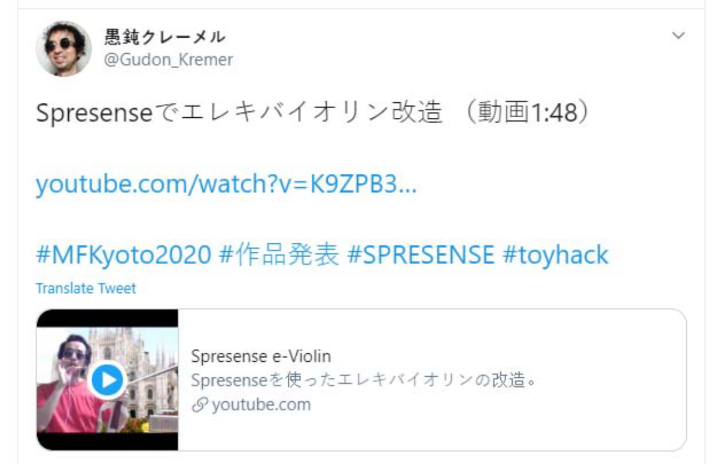
Task: Open the cathedral video thumbnail
Action: coord(108,380)
